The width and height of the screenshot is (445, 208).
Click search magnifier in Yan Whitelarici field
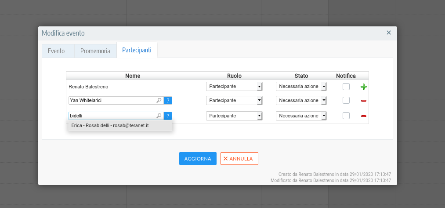coord(159,101)
